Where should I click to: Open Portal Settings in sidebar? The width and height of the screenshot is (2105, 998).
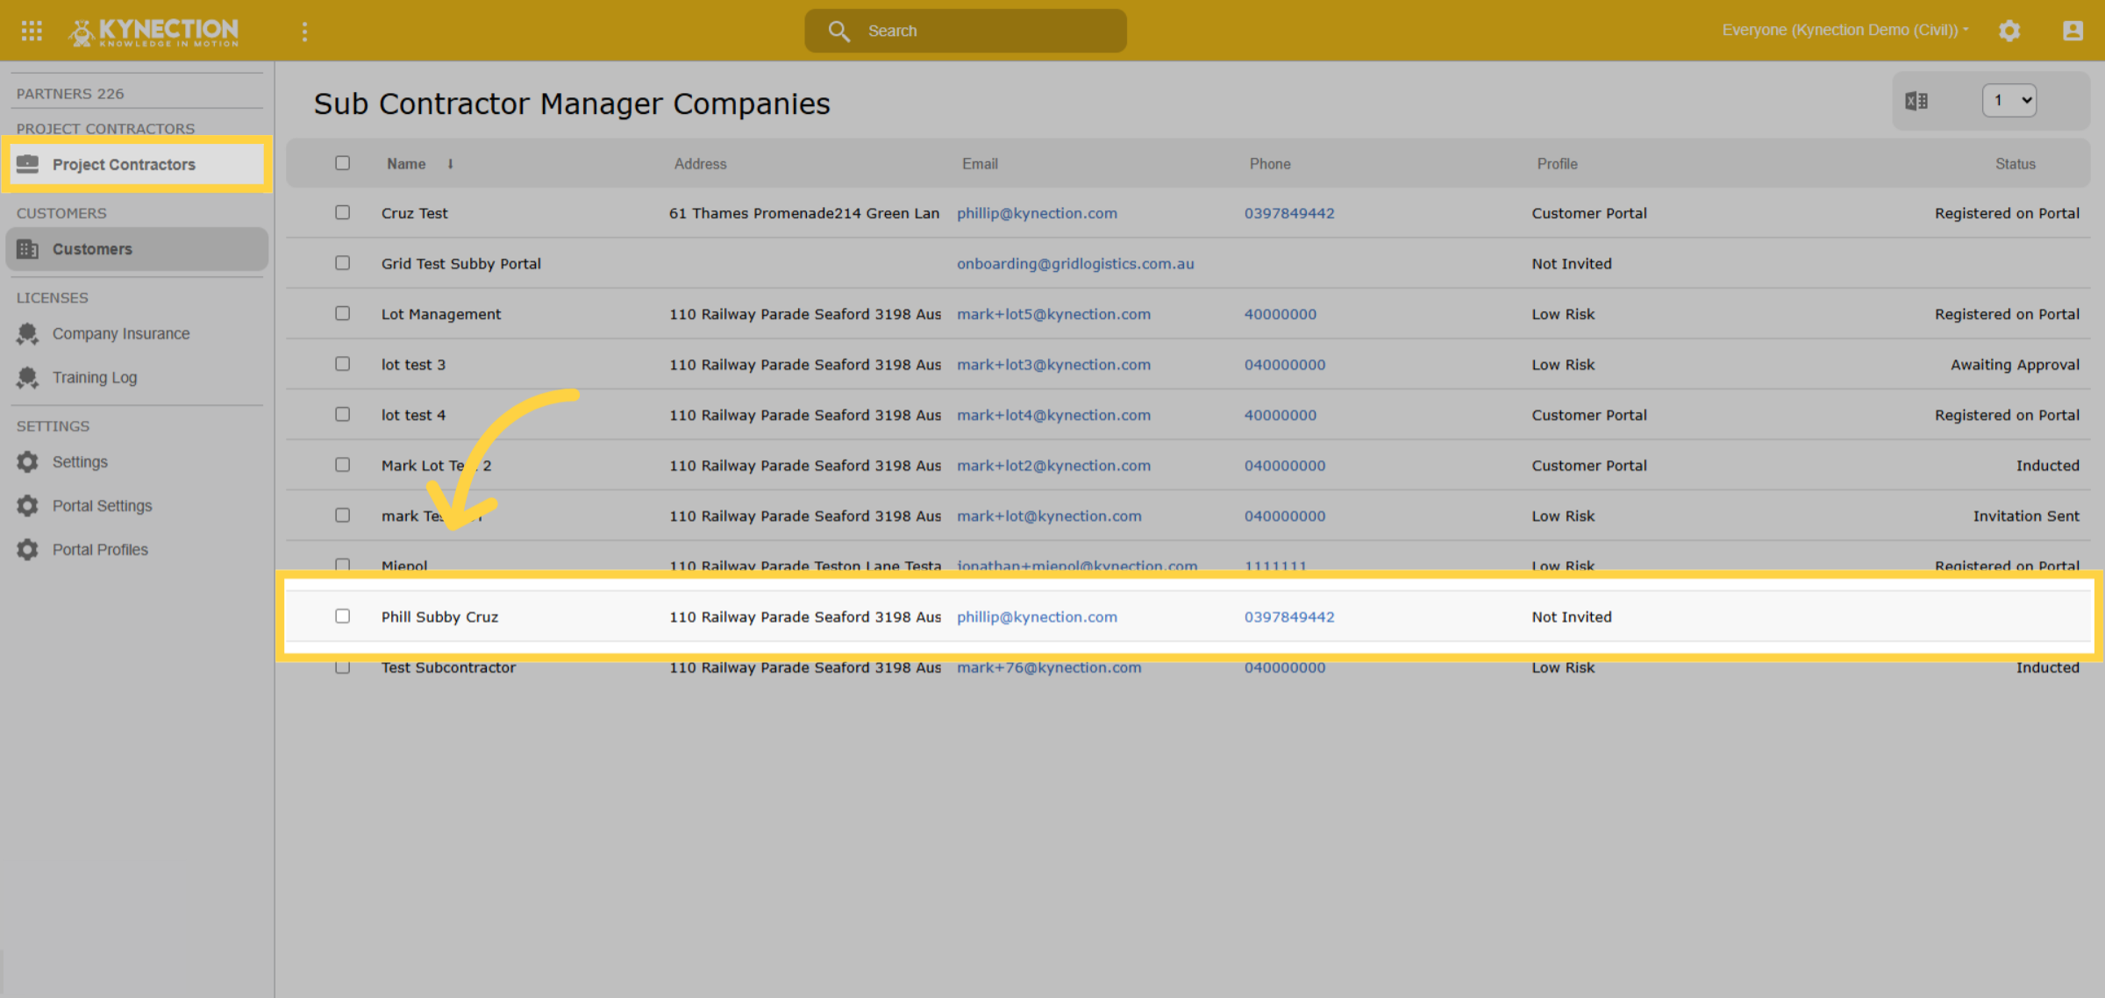click(102, 506)
